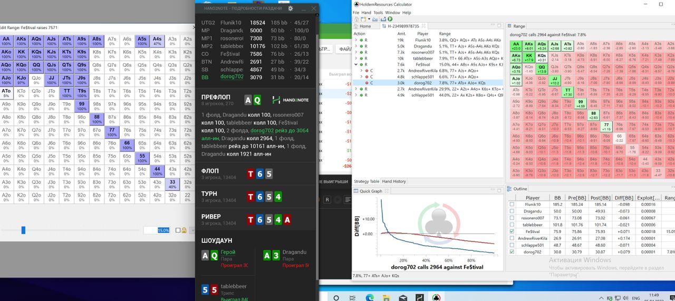675x301 pixels.
Task: Expand the Dragandu raise action row
Action: [x=356, y=46]
